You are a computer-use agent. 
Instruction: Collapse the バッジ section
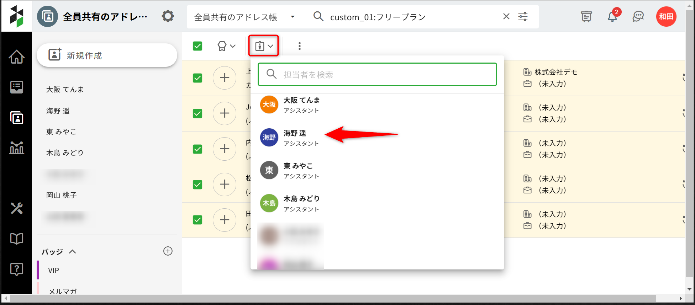point(73,252)
